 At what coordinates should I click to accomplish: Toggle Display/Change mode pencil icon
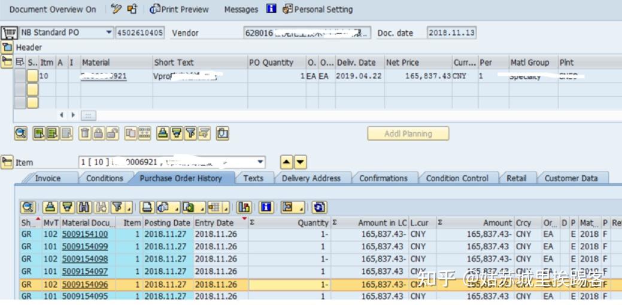click(x=116, y=9)
